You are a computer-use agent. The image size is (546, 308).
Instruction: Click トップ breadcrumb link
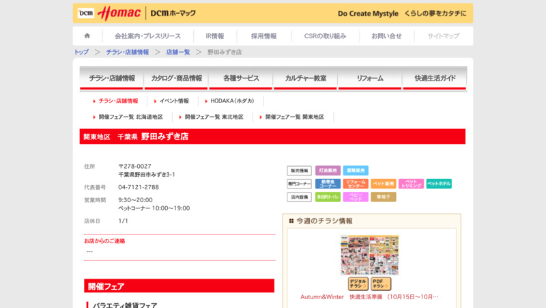(x=81, y=52)
